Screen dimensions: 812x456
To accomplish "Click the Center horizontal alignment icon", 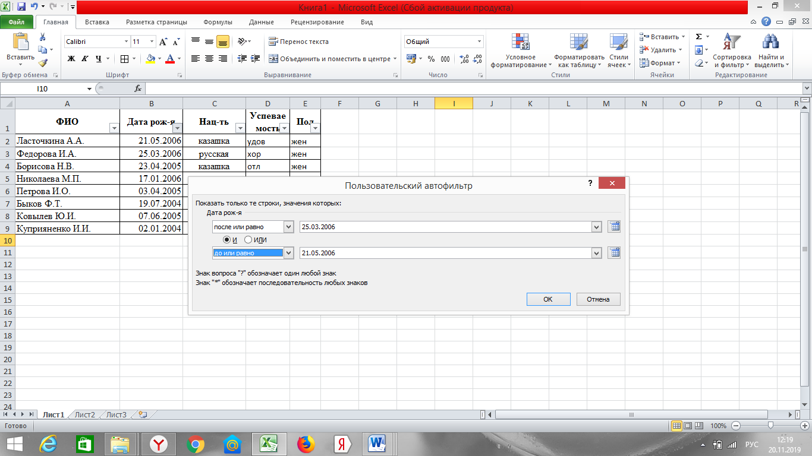I will 209,59.
